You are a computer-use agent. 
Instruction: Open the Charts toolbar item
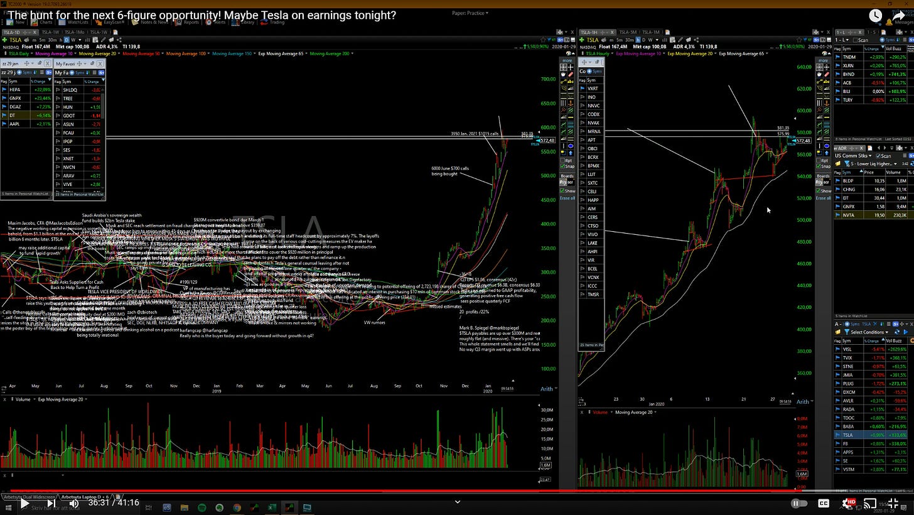[43, 22]
